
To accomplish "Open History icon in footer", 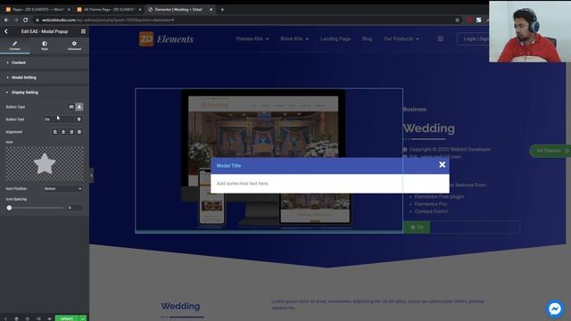I will 28,318.
